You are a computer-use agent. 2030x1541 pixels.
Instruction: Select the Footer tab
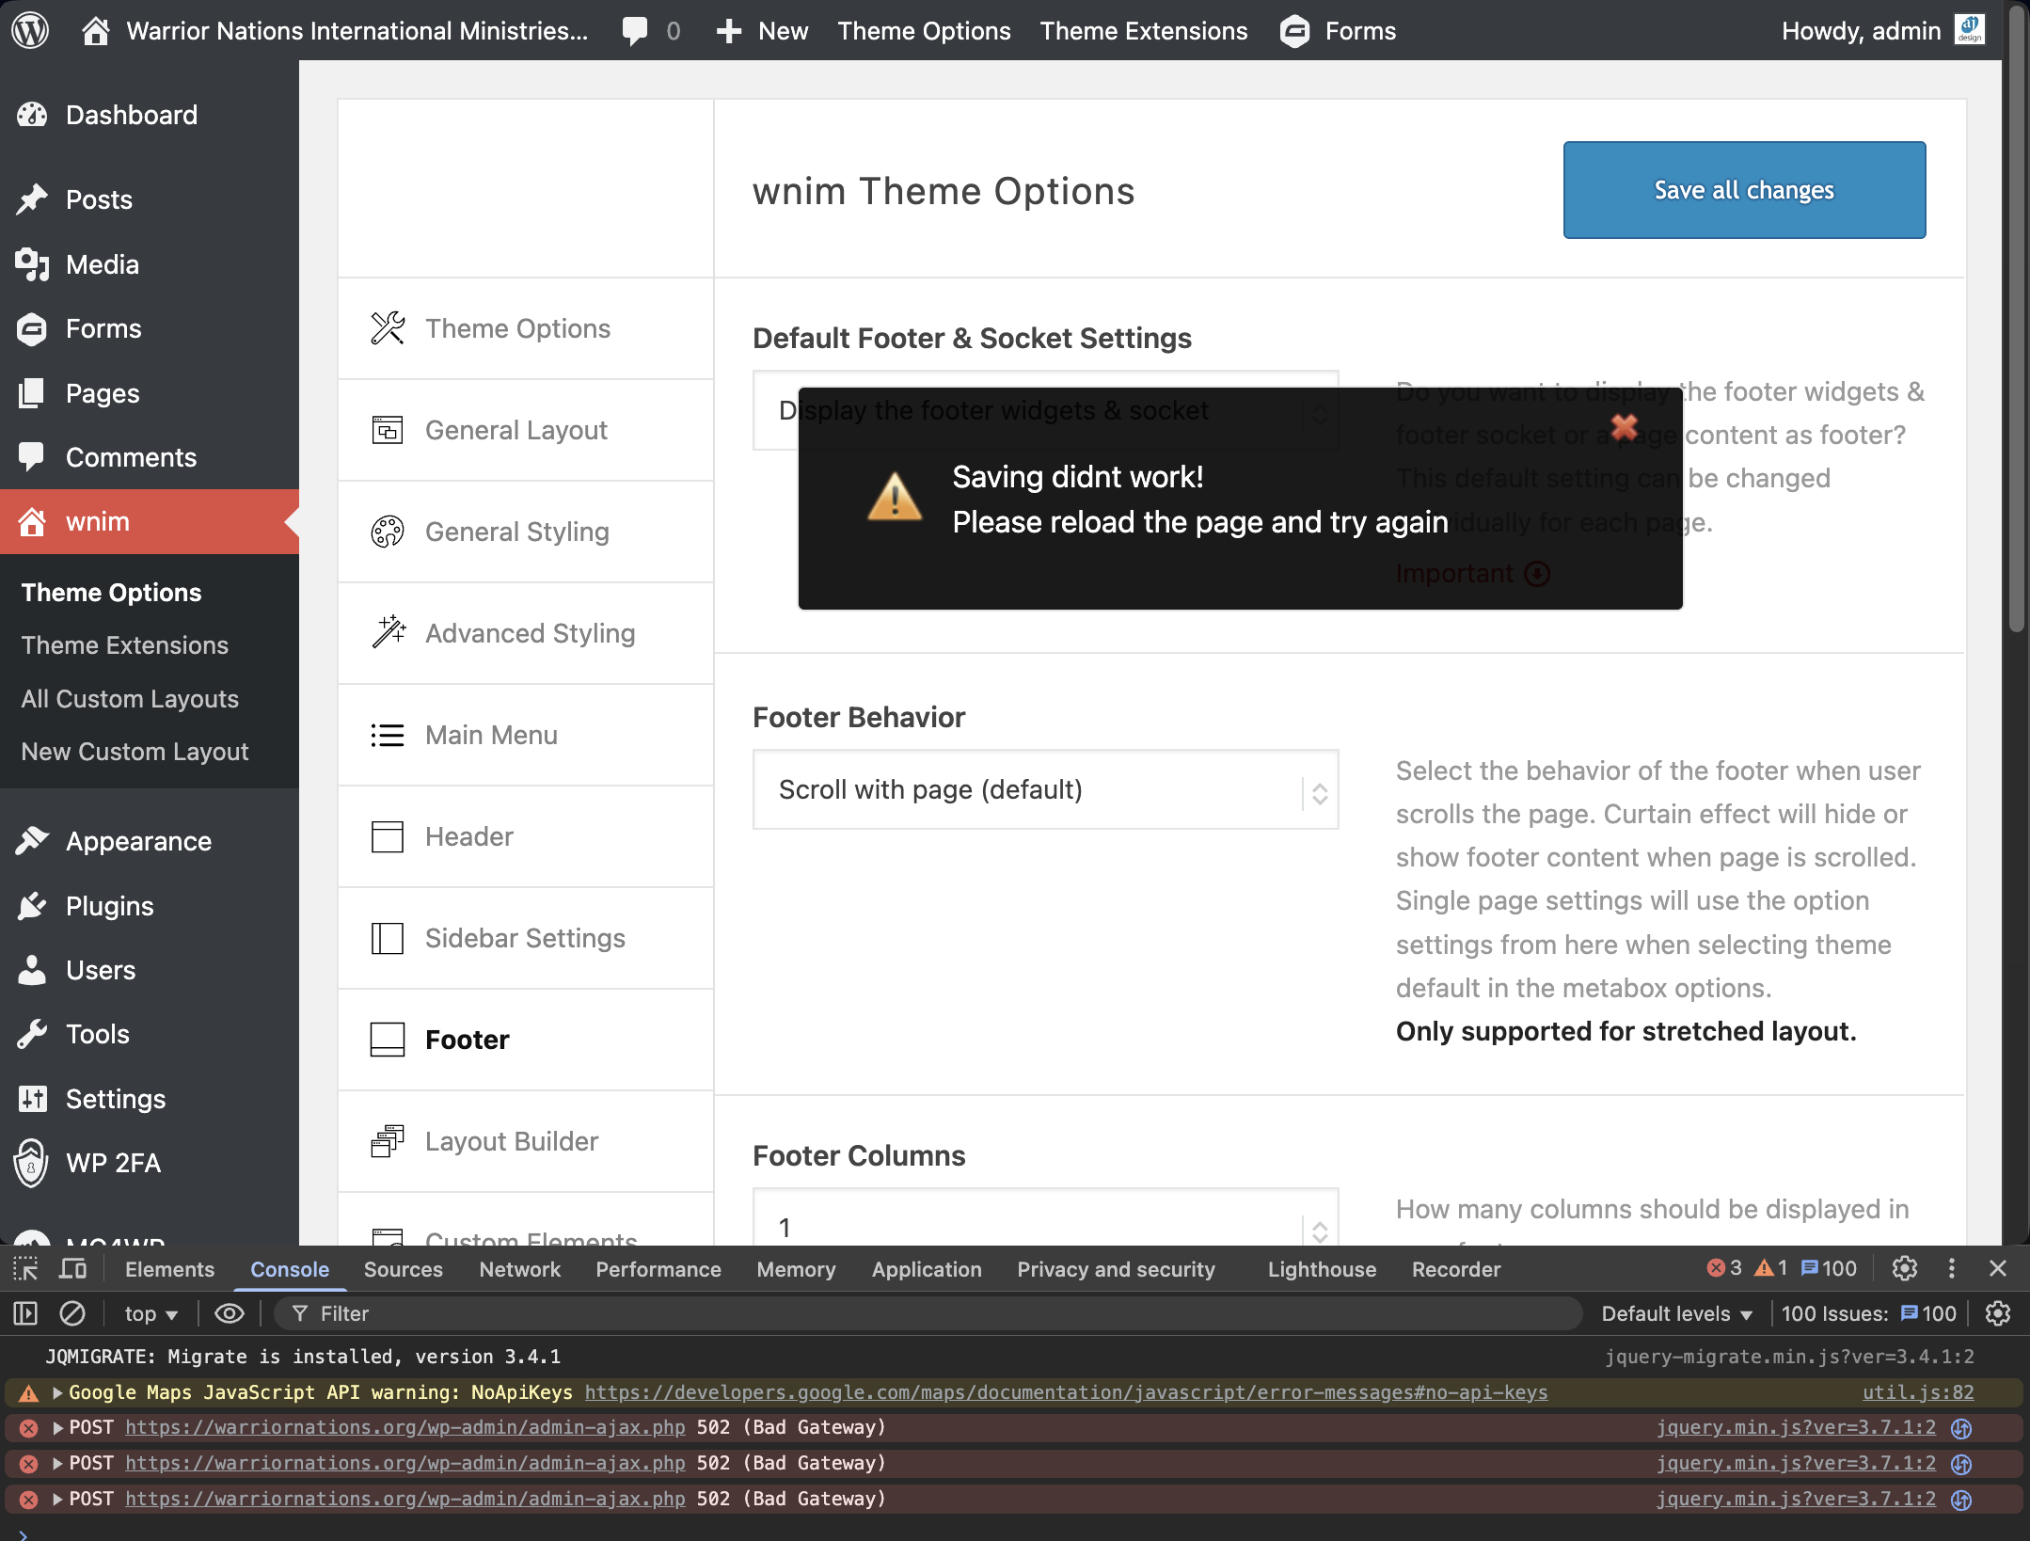pyautogui.click(x=526, y=1040)
